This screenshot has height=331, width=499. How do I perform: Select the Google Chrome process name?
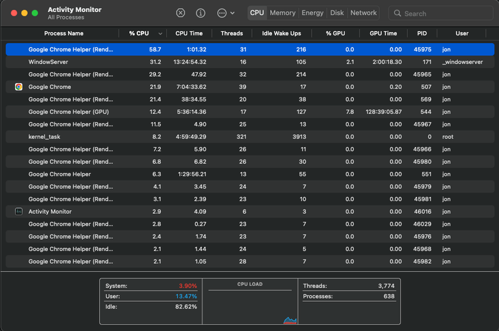tap(50, 87)
